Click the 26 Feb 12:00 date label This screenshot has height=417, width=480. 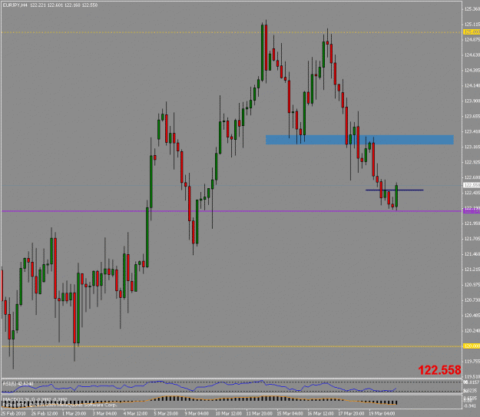45,413
